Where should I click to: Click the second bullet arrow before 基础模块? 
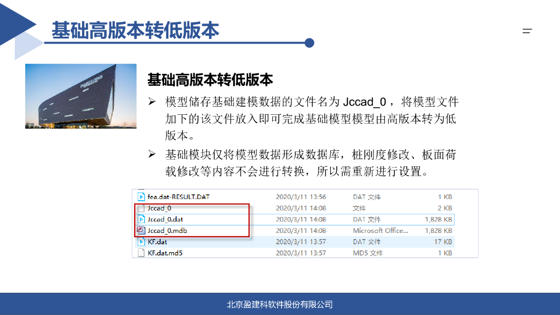coord(152,154)
